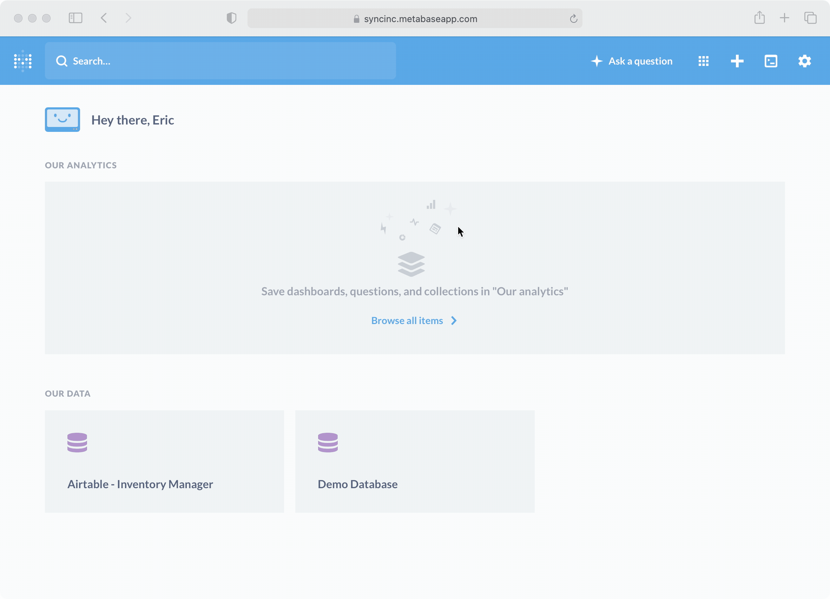830x599 pixels.
Task: Focus the Search input field
Action: [x=220, y=61]
